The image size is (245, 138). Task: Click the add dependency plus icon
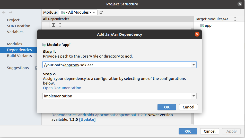coord(45,25)
